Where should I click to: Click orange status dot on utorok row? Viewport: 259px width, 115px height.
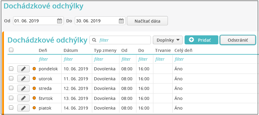(x=34, y=78)
